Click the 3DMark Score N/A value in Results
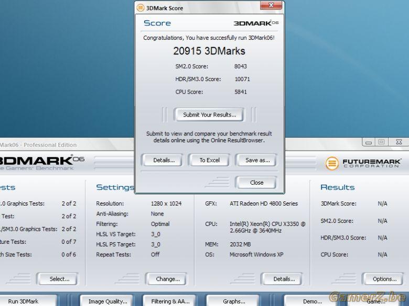The width and height of the screenshot is (409, 306). [382, 203]
